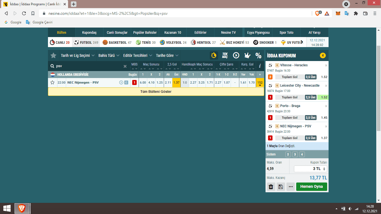This screenshot has height=214, width=381.
Task: Select Karş. Gol Var odds 1.61
Action: (243, 82)
